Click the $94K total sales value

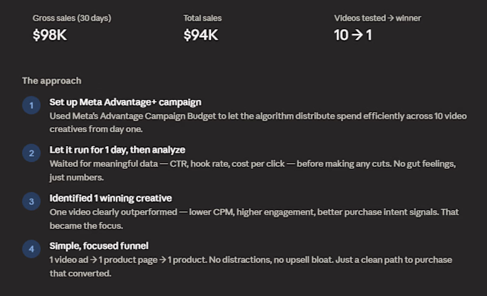(x=200, y=35)
